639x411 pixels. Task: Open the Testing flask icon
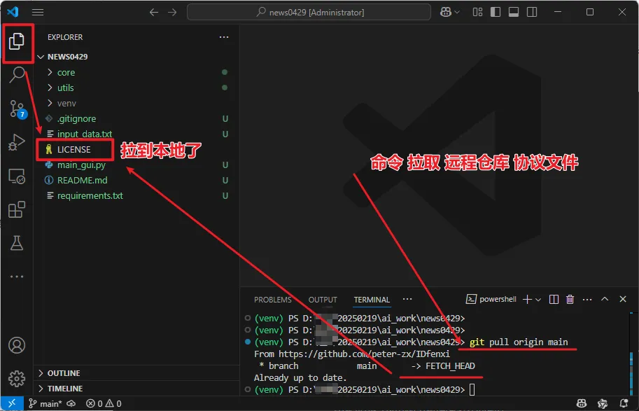click(x=17, y=243)
